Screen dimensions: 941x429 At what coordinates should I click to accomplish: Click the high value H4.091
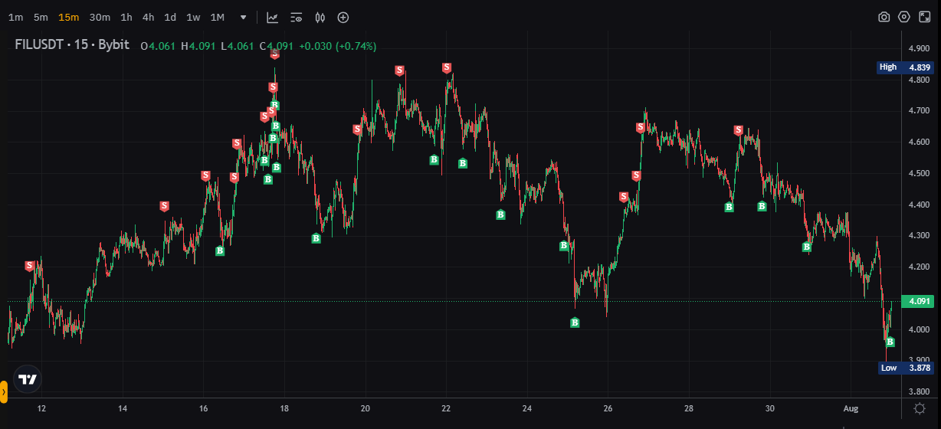point(198,46)
